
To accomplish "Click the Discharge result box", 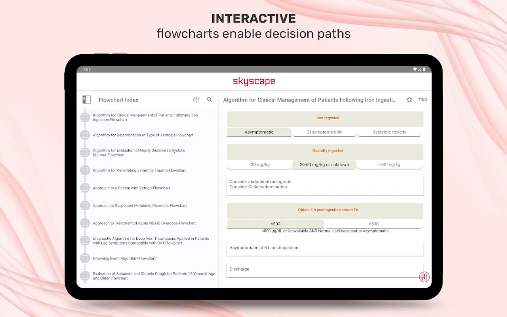I will [x=325, y=269].
